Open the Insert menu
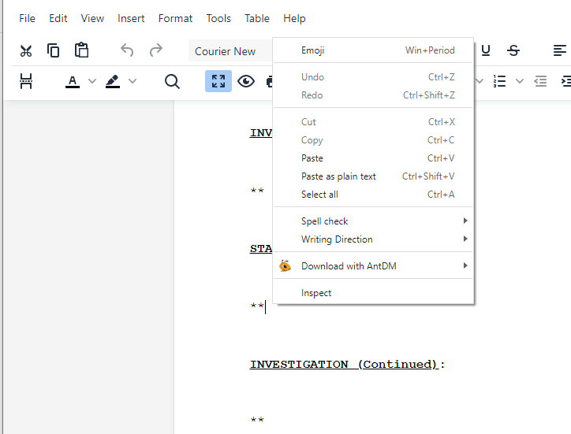The image size is (571, 434). click(x=131, y=18)
